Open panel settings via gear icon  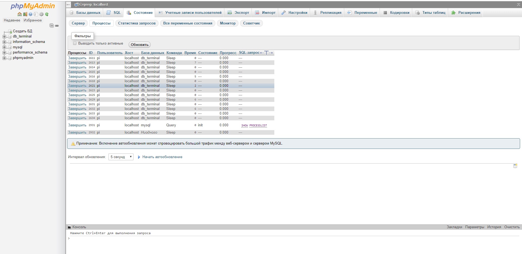pyautogui.click(x=41, y=14)
